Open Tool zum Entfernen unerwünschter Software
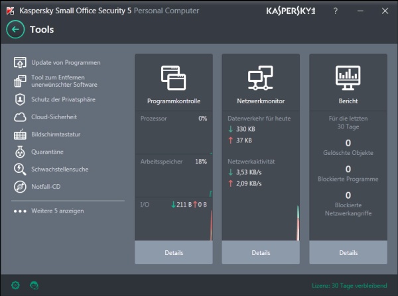The height and width of the screenshot is (296, 398). (x=64, y=81)
